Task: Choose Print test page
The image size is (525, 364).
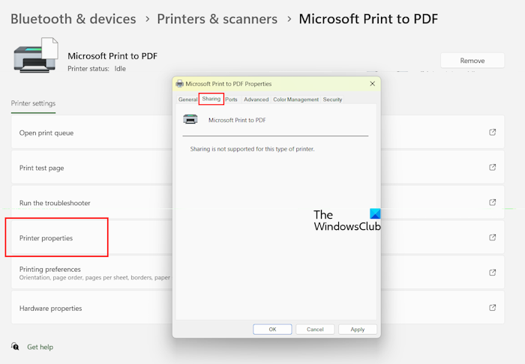Action: [258, 167]
